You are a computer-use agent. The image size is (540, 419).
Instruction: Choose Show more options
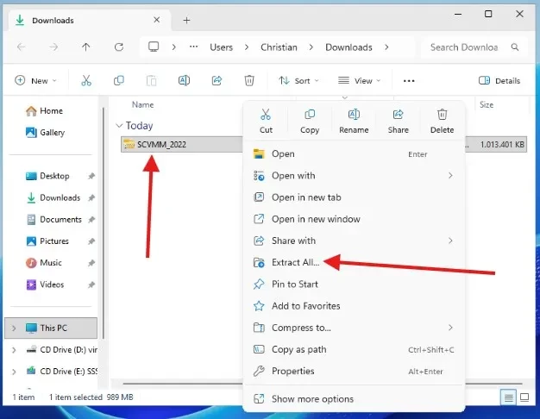pos(354,398)
